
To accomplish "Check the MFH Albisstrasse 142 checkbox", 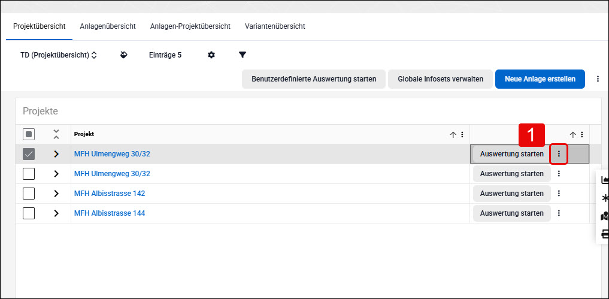I will coord(29,194).
